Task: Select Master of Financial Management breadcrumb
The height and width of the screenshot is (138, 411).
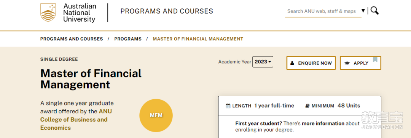Action: click(x=198, y=39)
